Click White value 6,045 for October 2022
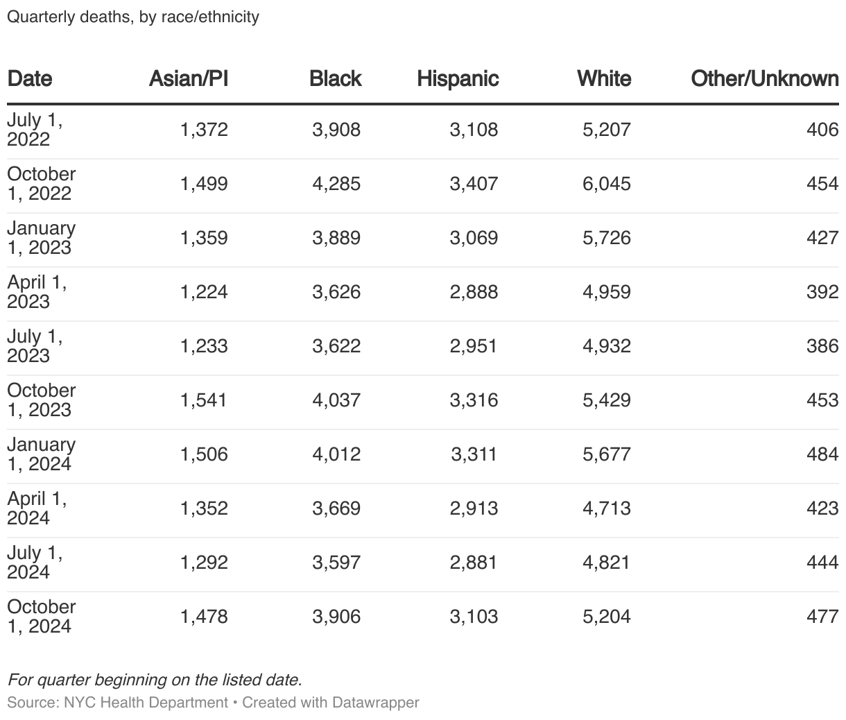Screen dimensions: 846x720 [607, 184]
